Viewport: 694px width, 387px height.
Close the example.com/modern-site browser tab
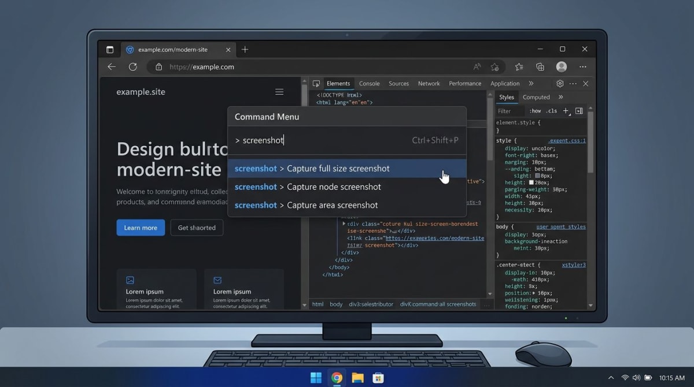tap(228, 50)
